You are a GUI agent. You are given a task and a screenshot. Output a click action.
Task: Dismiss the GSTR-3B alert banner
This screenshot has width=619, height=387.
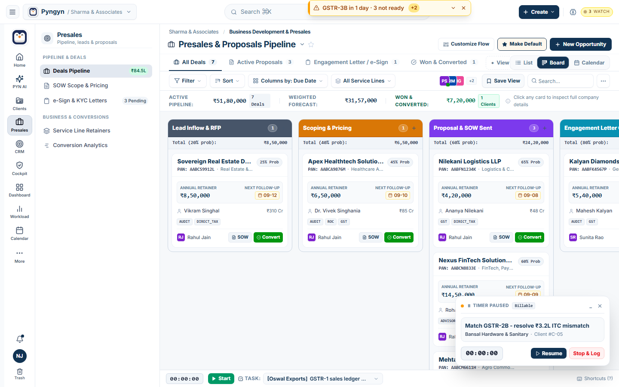coord(463,8)
